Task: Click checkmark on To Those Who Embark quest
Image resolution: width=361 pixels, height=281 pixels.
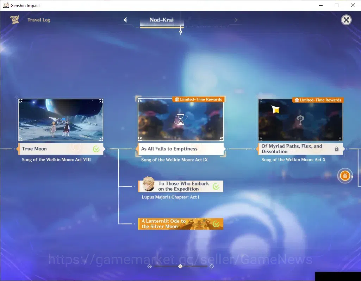Action: (216, 187)
